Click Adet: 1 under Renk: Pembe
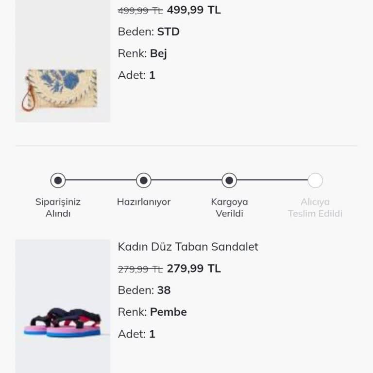Viewport: 373px width, 373px height. 136,334
